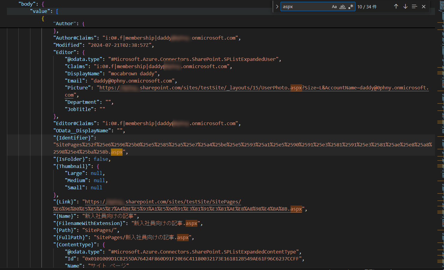444x270 pixels.
Task: Toggle Match Whole Word option
Action: pyautogui.click(x=342, y=7)
